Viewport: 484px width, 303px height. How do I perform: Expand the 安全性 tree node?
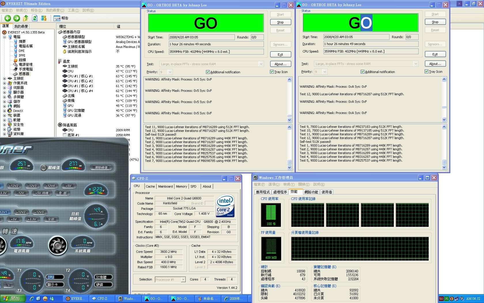4,125
